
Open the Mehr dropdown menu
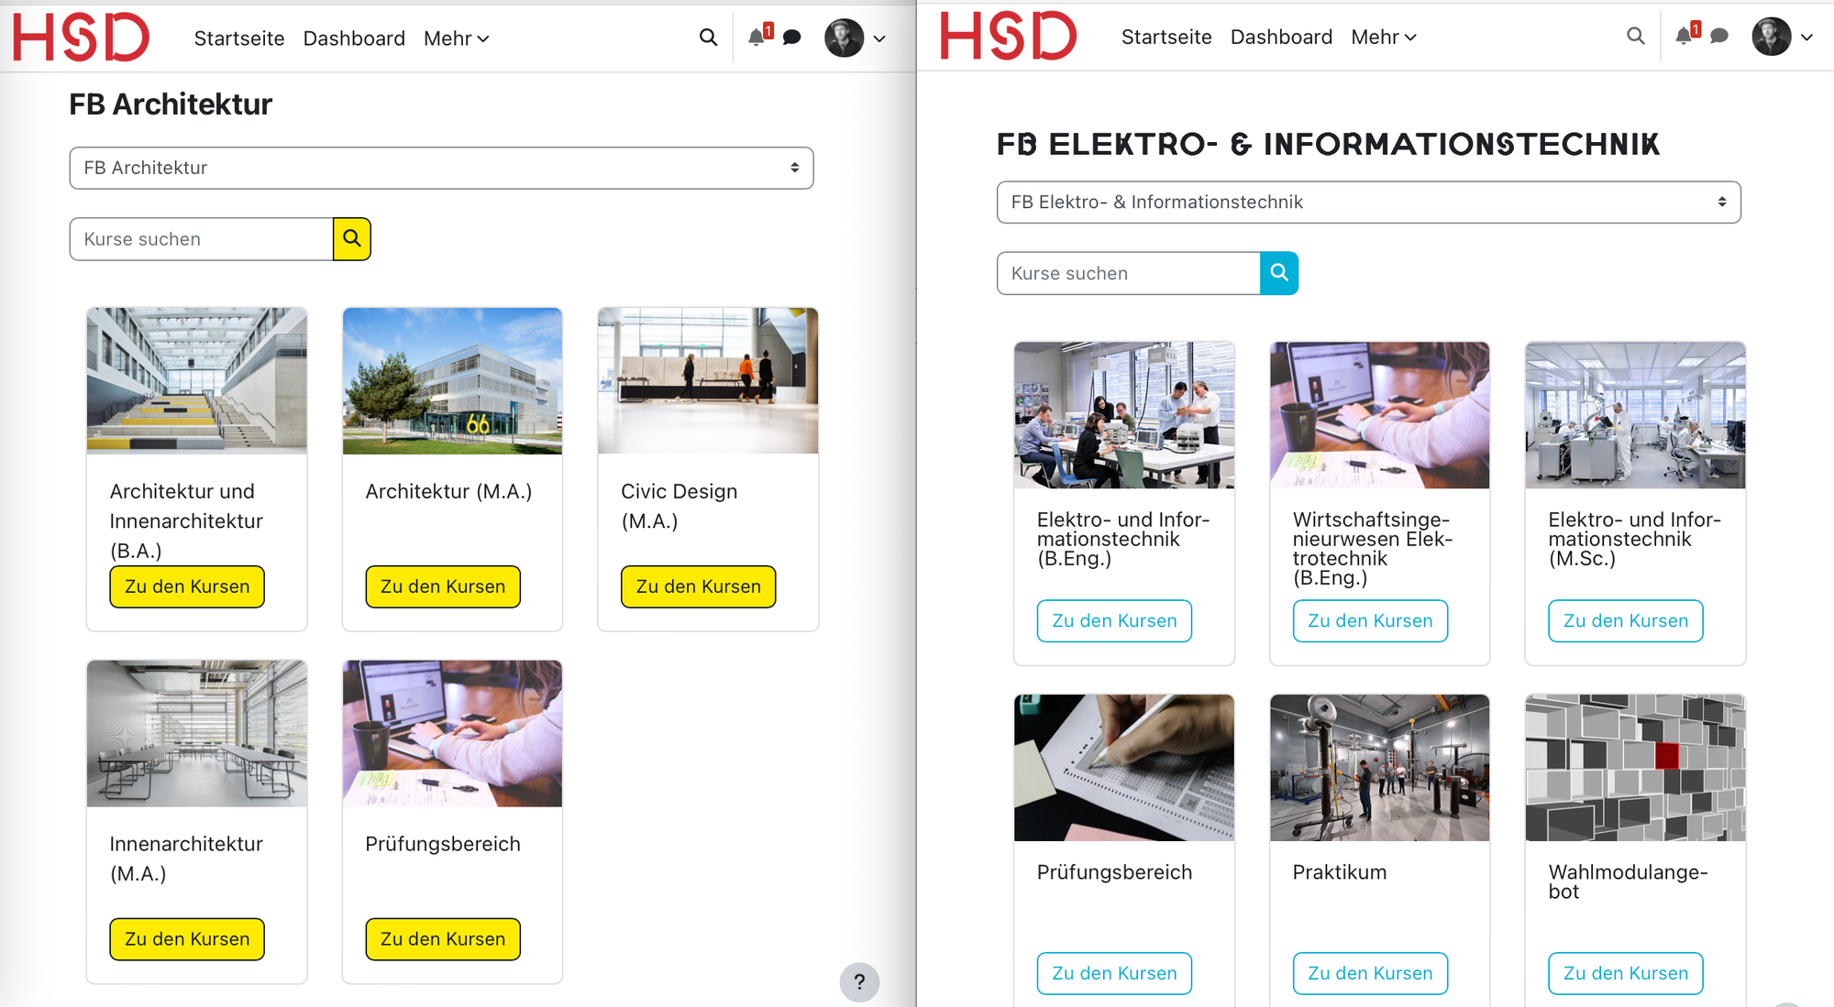[x=456, y=38]
